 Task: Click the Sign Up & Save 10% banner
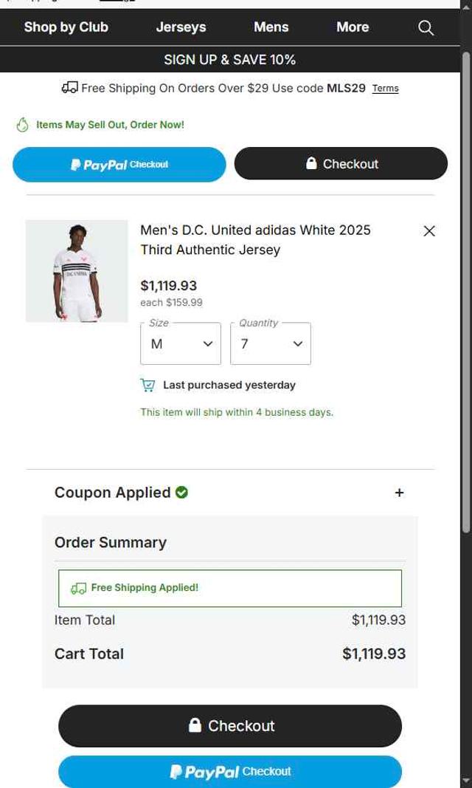pyautogui.click(x=230, y=60)
